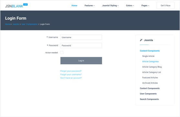Click the Home breadcrumb link
180x117 pixels.
click(8, 24)
